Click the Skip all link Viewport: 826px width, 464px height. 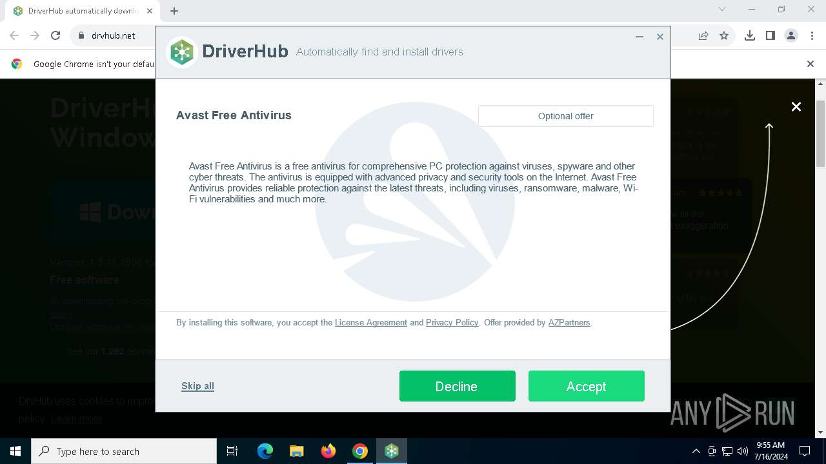click(197, 386)
